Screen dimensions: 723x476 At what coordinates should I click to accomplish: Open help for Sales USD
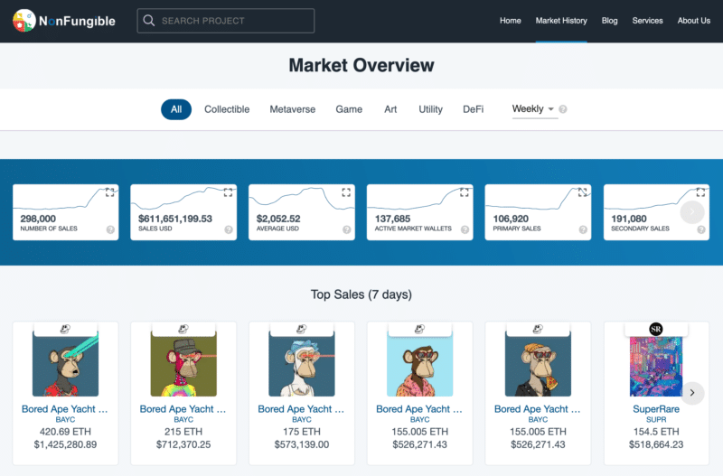229,230
